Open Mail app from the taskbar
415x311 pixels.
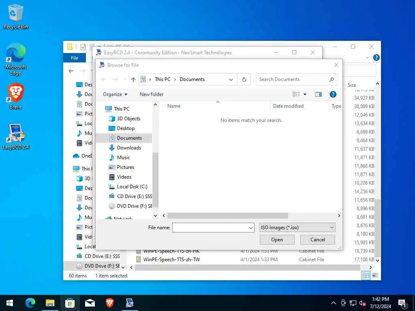[90, 303]
